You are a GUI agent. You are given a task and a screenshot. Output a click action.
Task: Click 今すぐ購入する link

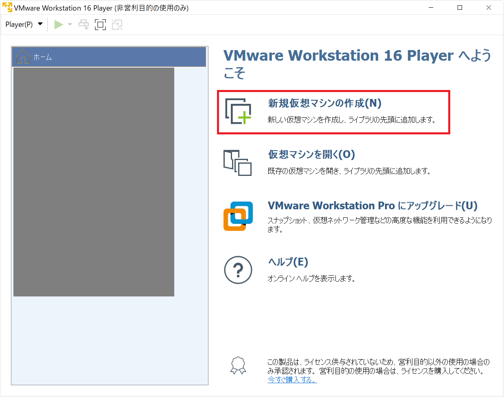click(292, 379)
